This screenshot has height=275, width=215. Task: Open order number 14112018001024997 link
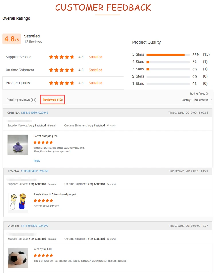35,226
